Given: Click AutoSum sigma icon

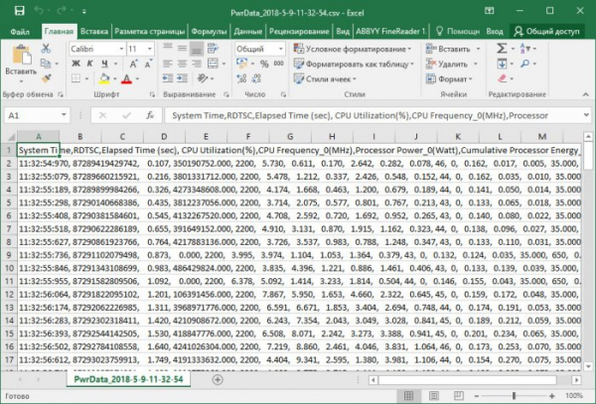Looking at the screenshot, I should pyautogui.click(x=502, y=49).
